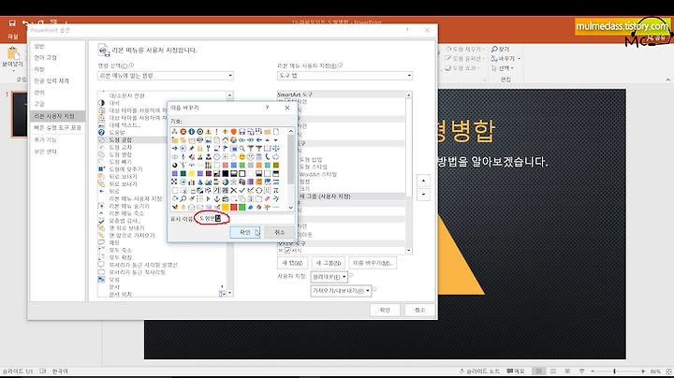Choose the yellow warning triangle symbol

click(x=209, y=131)
